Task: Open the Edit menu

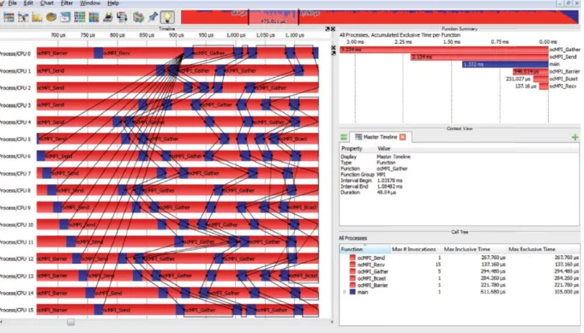Action: pyautogui.click(x=28, y=3)
